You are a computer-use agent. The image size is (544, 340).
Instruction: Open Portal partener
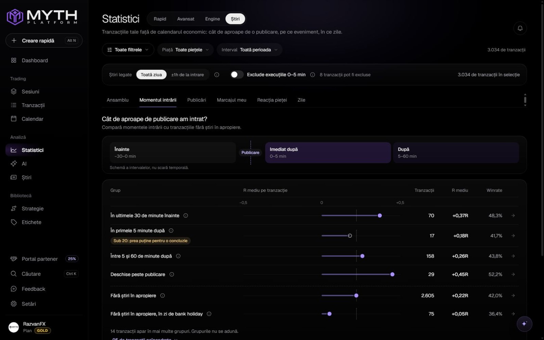44,259
